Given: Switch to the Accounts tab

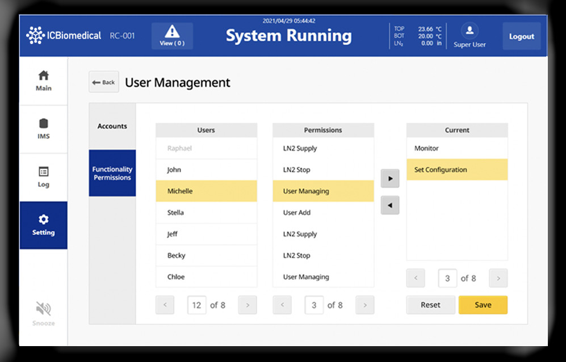Looking at the screenshot, I should pyautogui.click(x=112, y=126).
